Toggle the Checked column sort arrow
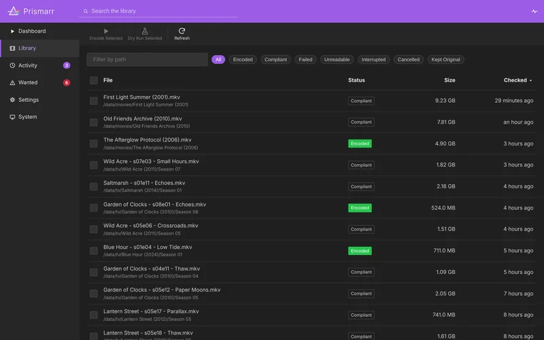544x340 pixels. 530,80
